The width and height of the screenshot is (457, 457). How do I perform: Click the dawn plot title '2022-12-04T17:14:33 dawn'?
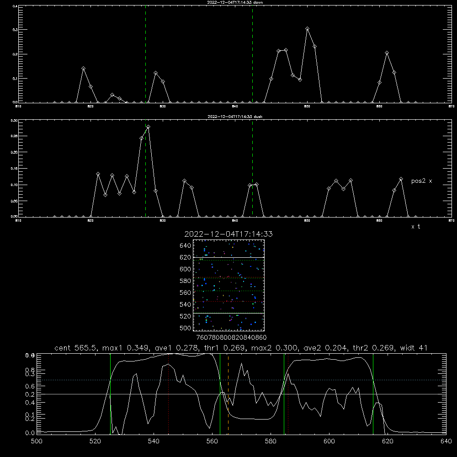point(235,2)
